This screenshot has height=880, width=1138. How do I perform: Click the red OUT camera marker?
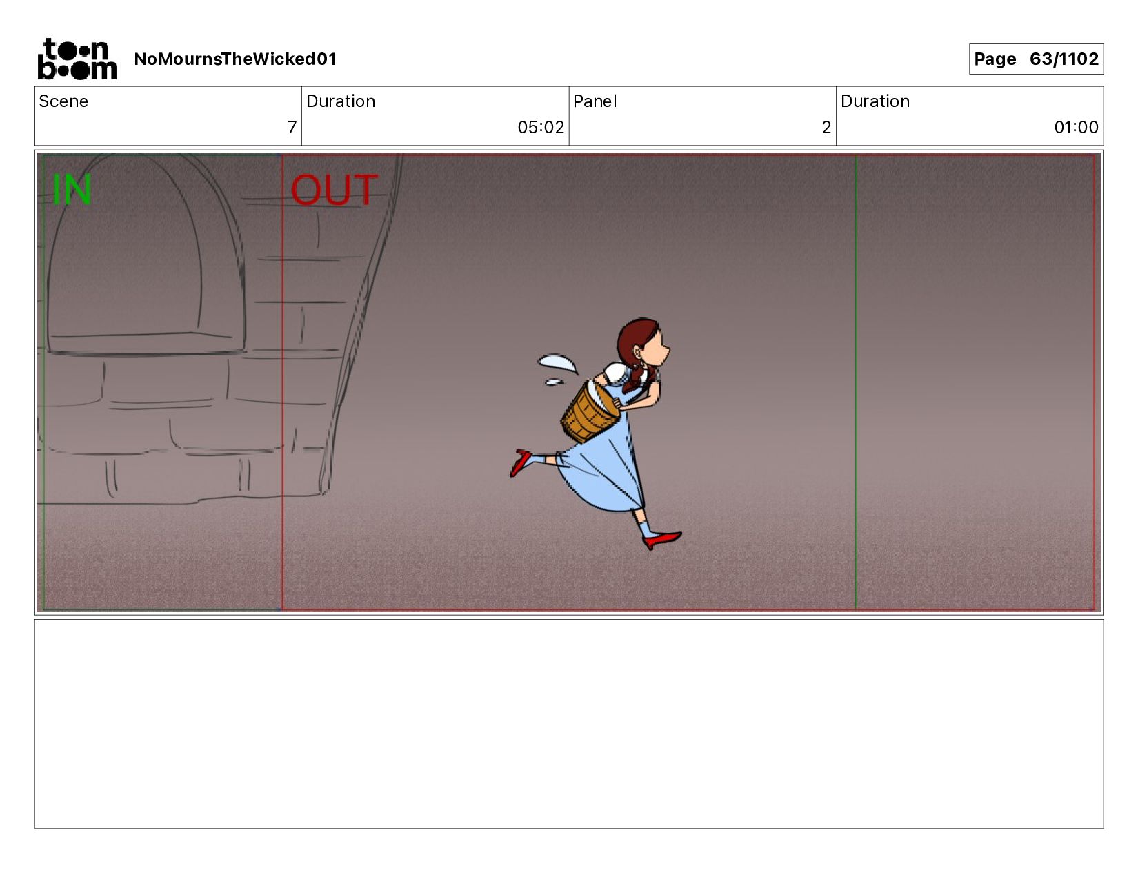(334, 190)
